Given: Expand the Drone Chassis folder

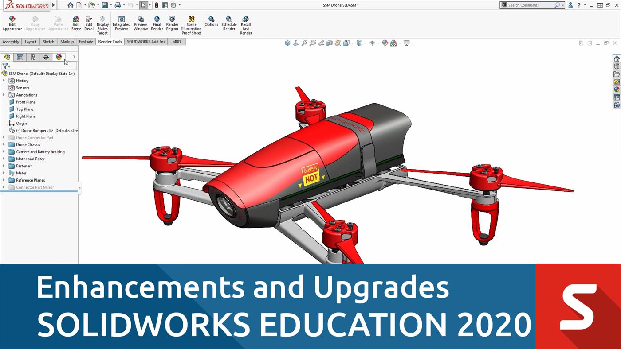Looking at the screenshot, I should click(x=4, y=144).
